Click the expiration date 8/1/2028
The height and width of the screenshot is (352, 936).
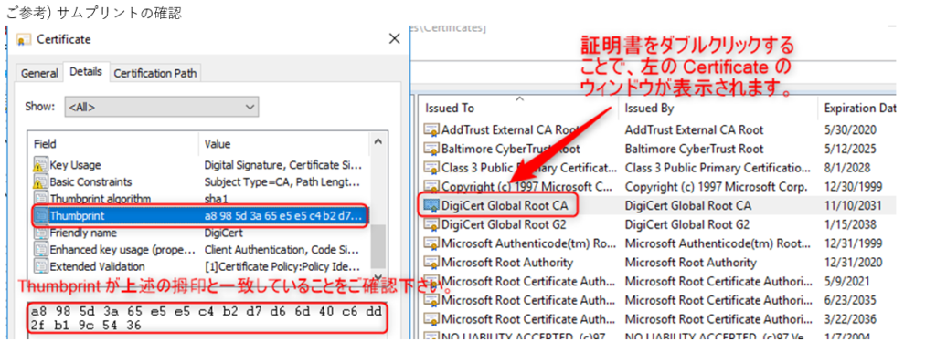846,168
